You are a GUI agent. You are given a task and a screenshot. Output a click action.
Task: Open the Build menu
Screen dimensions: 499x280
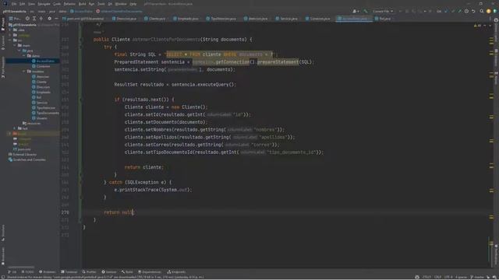[82, 4]
